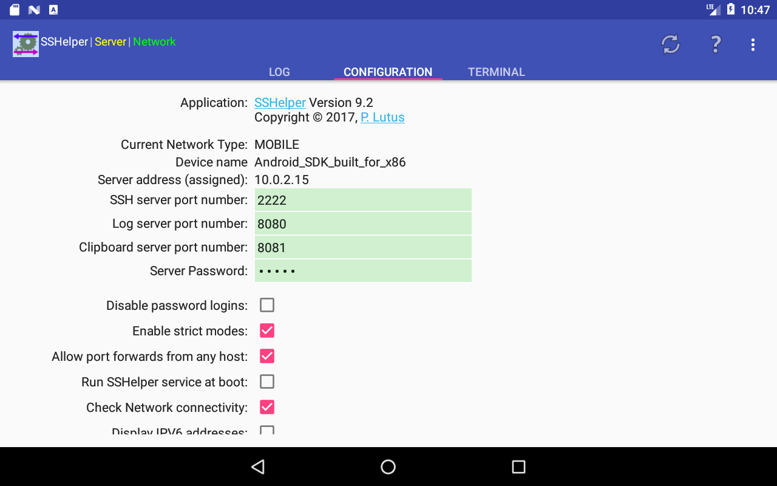Switch to the LOG tab

(x=279, y=72)
